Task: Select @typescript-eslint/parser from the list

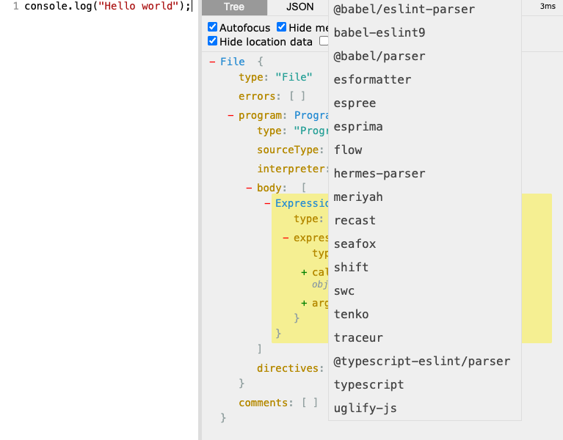Action: coord(421,362)
